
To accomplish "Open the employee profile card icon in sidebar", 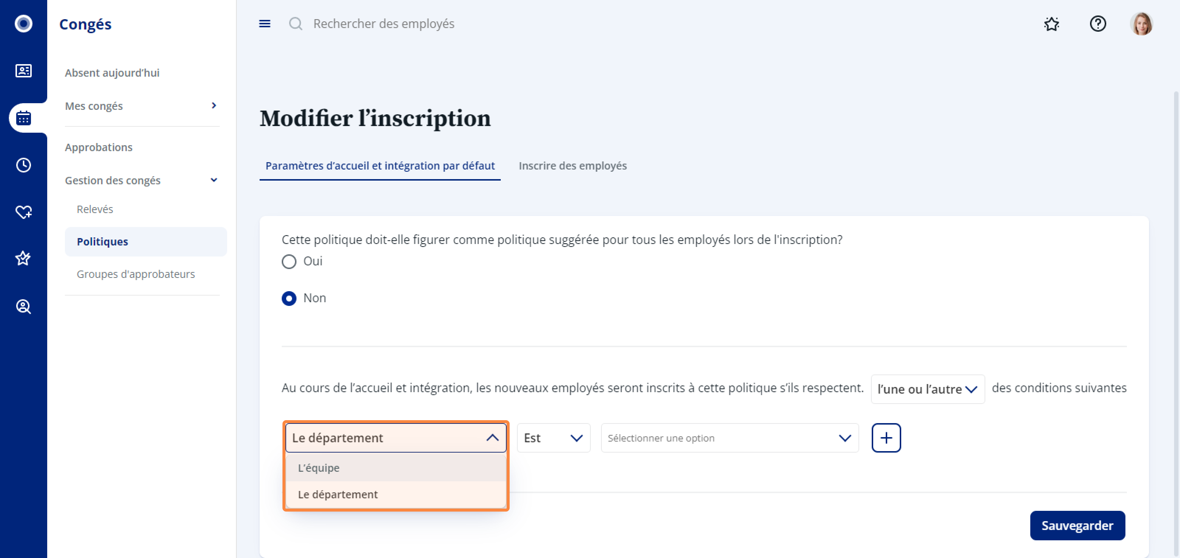I will coord(23,70).
